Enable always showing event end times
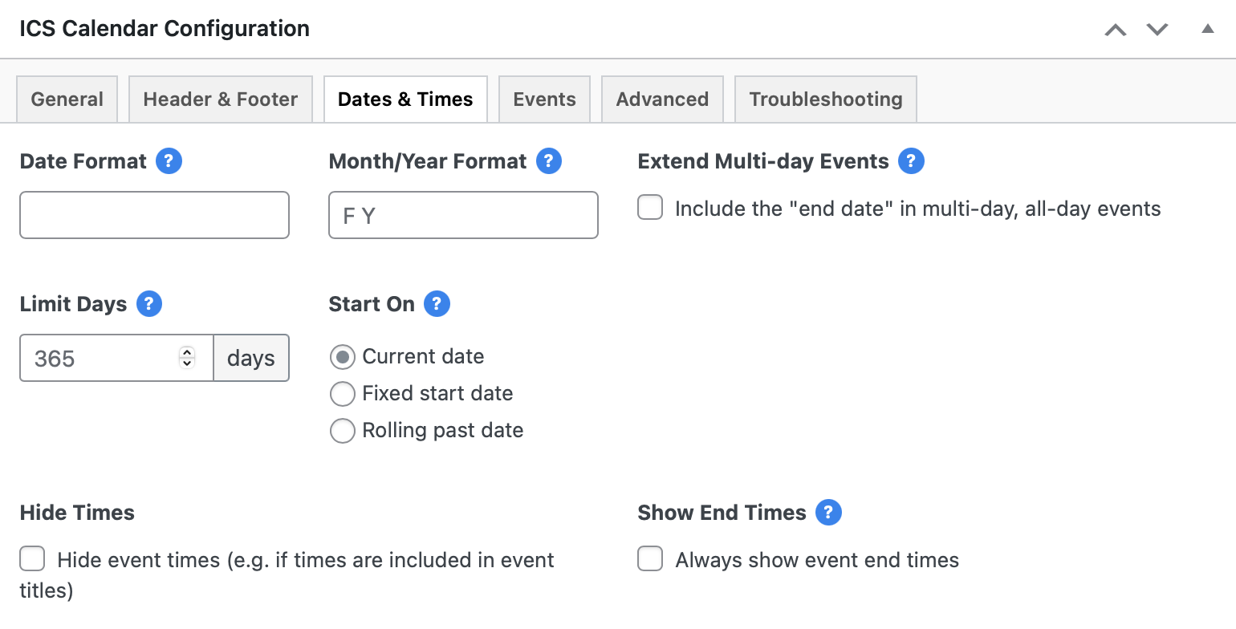 (649, 558)
